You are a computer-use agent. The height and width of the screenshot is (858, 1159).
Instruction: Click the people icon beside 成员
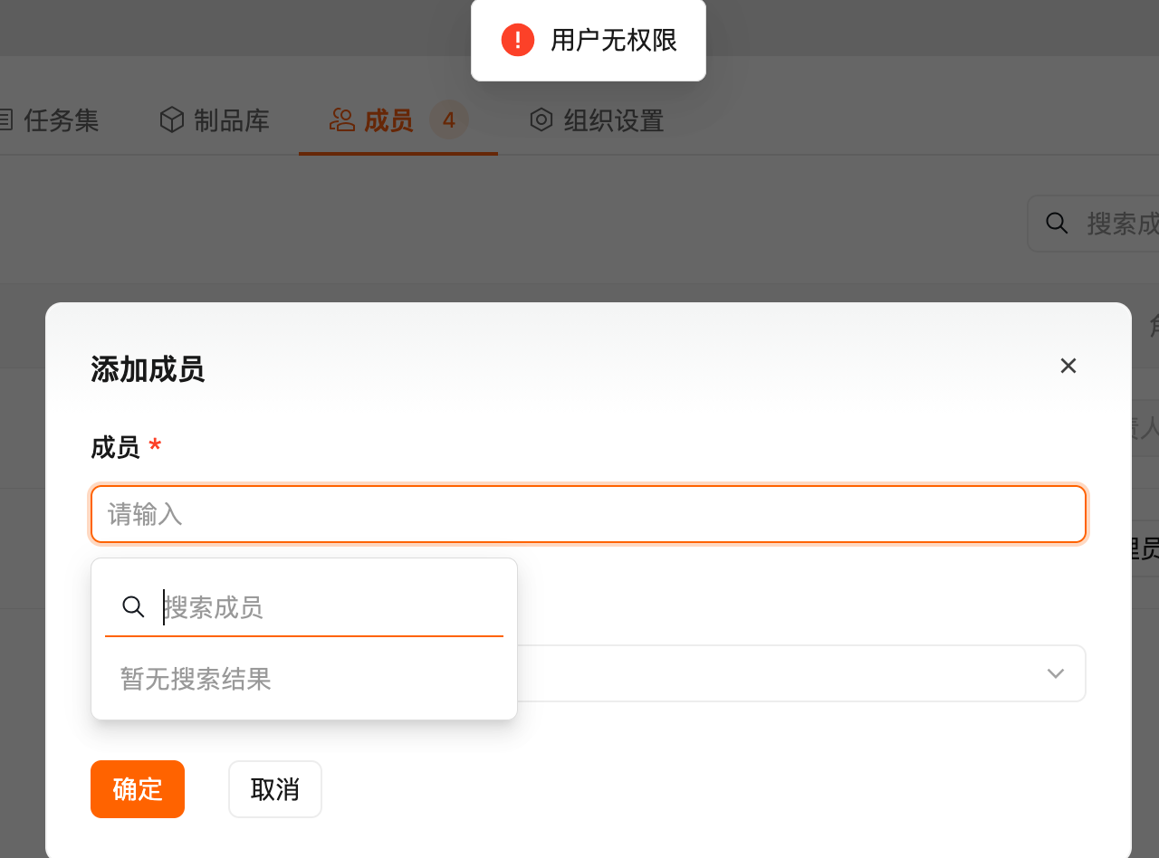coord(341,119)
